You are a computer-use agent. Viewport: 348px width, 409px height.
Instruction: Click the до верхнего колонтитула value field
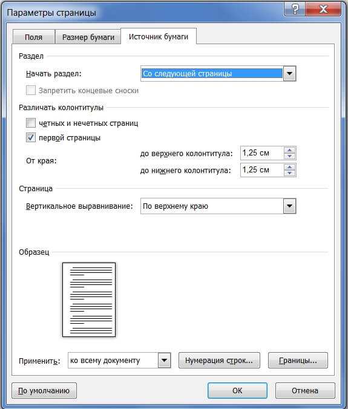(x=262, y=153)
